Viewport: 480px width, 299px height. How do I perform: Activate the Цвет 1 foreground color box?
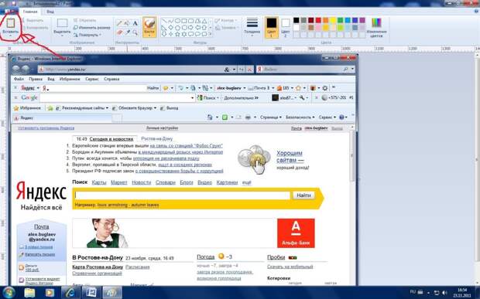point(271,27)
